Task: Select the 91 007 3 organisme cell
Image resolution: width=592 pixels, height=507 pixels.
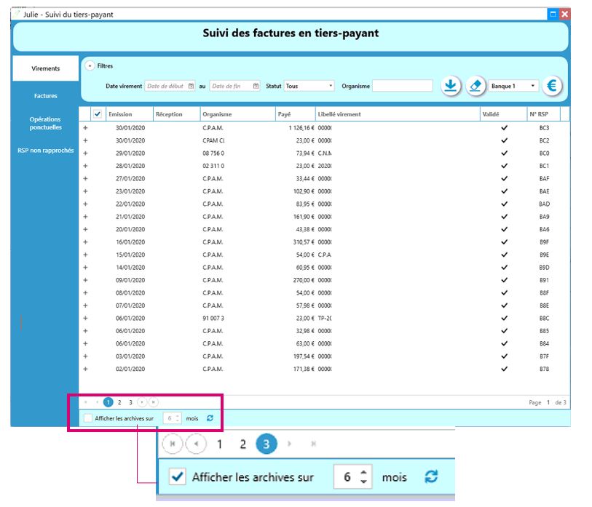Action: (x=213, y=318)
